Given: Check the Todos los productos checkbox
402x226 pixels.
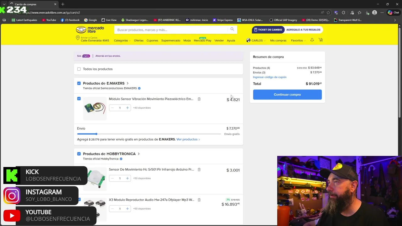Looking at the screenshot, I should point(79,69).
